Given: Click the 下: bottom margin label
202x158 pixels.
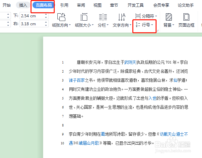Looking at the screenshot, I should click(16, 16).
